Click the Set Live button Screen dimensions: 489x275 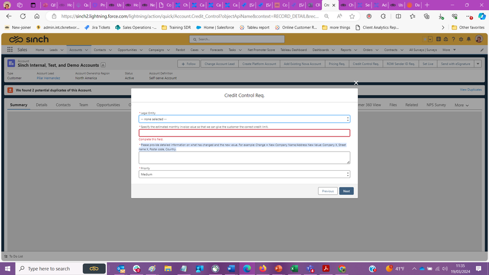428,64
